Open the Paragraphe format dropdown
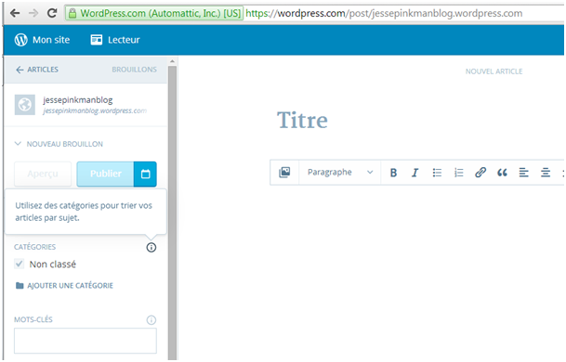 point(339,173)
